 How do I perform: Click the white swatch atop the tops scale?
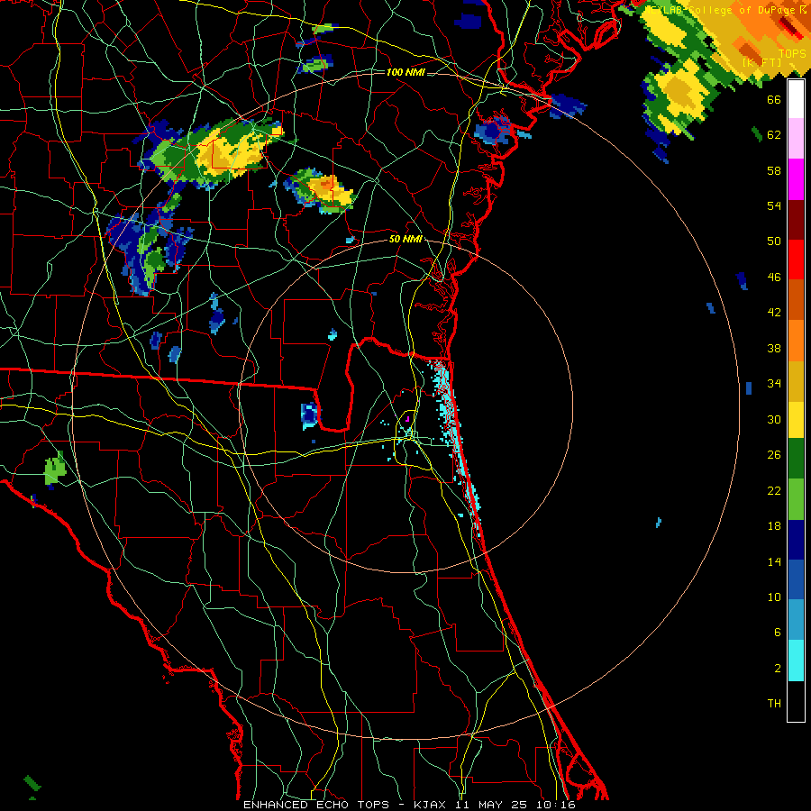[x=796, y=99]
